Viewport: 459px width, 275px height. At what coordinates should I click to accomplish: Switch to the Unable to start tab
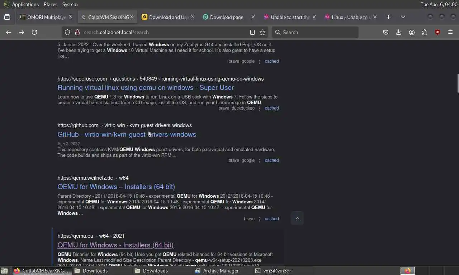coord(290,17)
